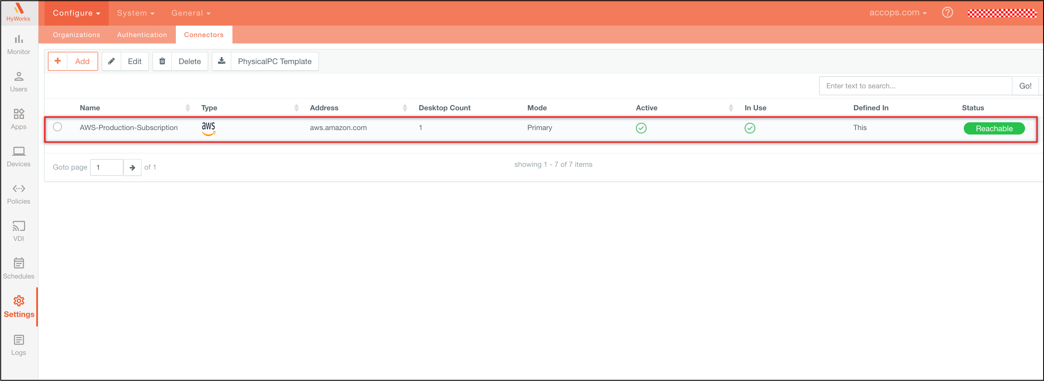This screenshot has height=381, width=1044.
Task: Click the Defined In column header
Action: tap(871, 108)
